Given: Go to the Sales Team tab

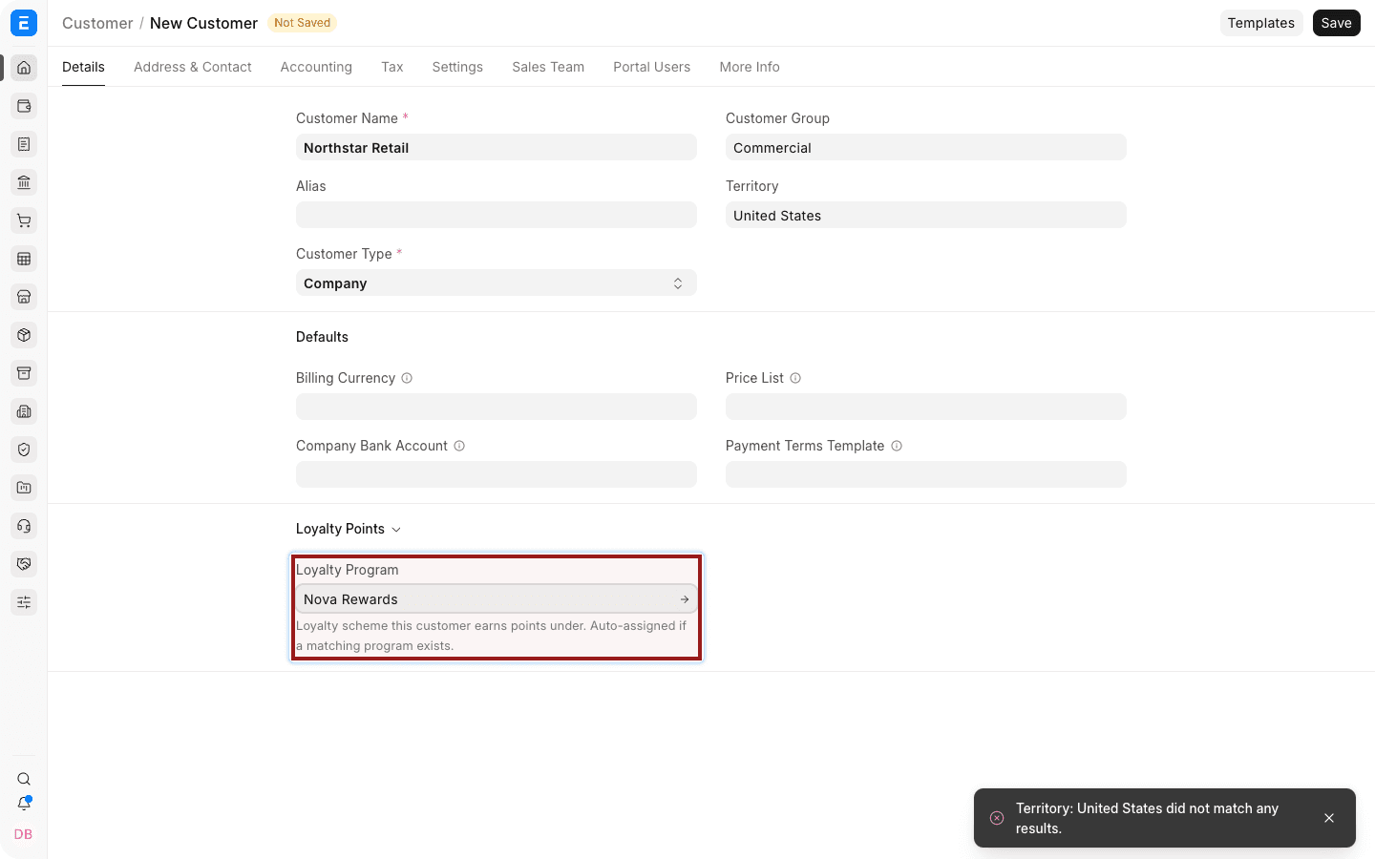Looking at the screenshot, I should pyautogui.click(x=548, y=67).
